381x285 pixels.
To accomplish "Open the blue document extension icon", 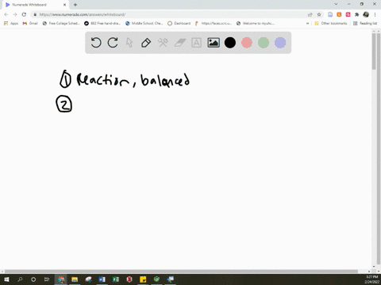I will click(330, 14).
